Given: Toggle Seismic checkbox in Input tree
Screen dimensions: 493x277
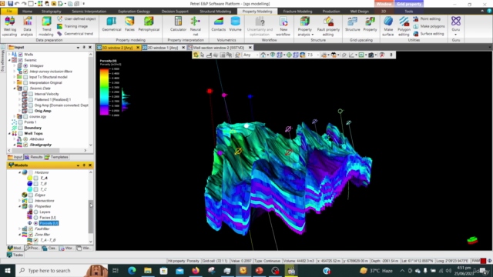Looking at the screenshot, I should pos(21,60).
